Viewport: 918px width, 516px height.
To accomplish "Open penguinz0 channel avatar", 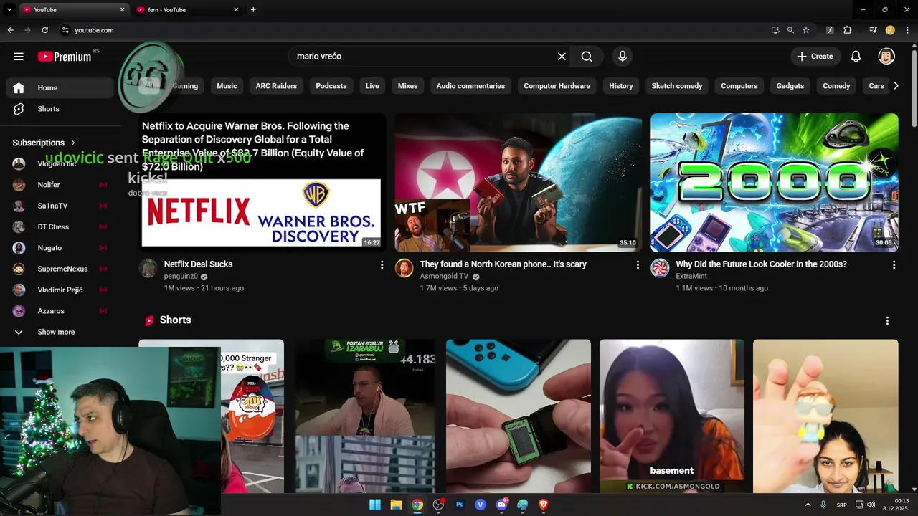I will pos(148,268).
